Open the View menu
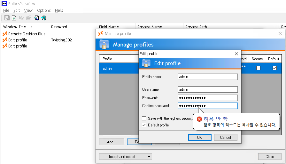This screenshot has height=164, width=286. click(28, 11)
